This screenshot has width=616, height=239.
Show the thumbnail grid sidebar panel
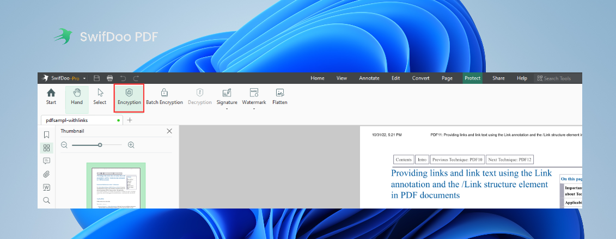(x=46, y=148)
